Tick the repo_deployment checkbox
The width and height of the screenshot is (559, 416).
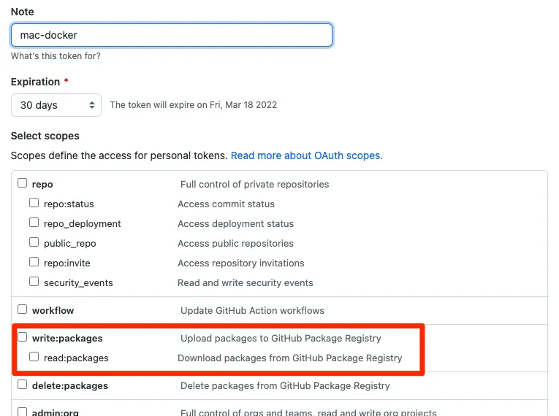pyautogui.click(x=34, y=223)
